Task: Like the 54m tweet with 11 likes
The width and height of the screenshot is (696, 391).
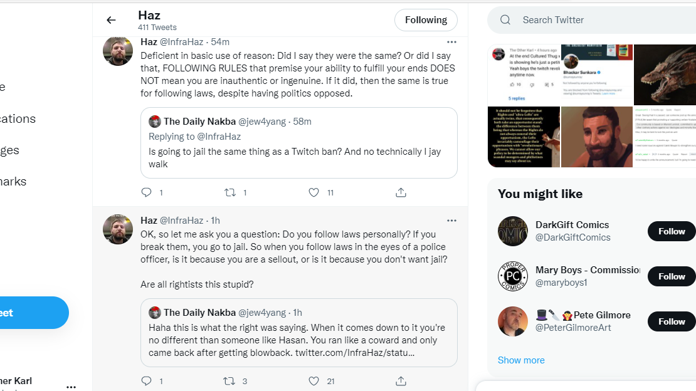Action: coord(314,192)
